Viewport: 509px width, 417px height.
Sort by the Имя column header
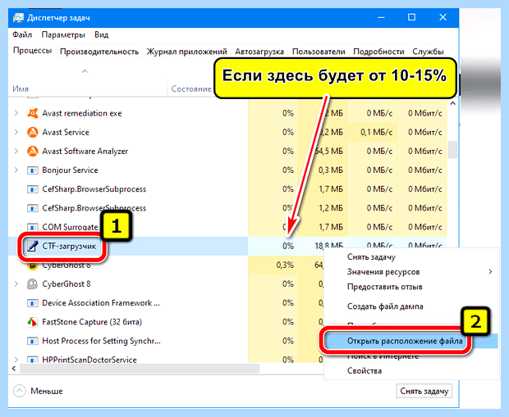21,88
